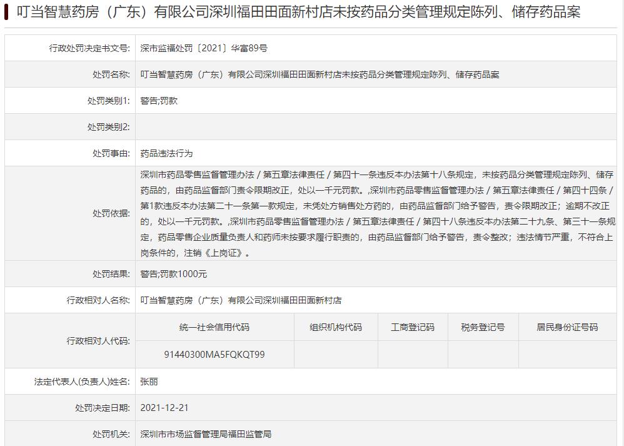Click the 处罚事由 label
Screen dimensions: 624x446
click(111, 153)
